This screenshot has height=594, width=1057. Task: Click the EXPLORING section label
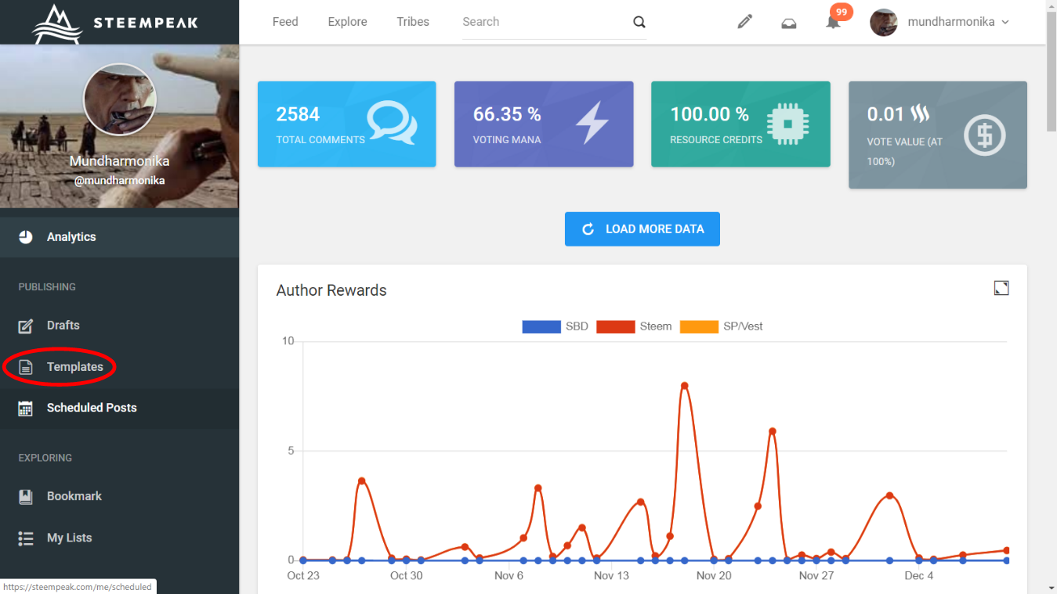[45, 458]
